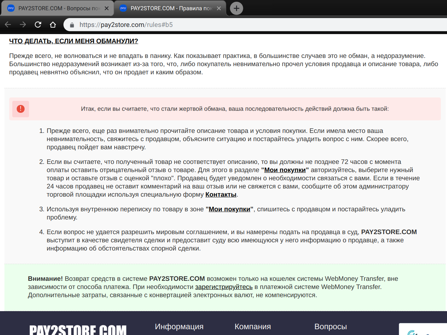447x335 pixels.
Task: Click the Внимание! bold notice text
Action: [45, 279]
